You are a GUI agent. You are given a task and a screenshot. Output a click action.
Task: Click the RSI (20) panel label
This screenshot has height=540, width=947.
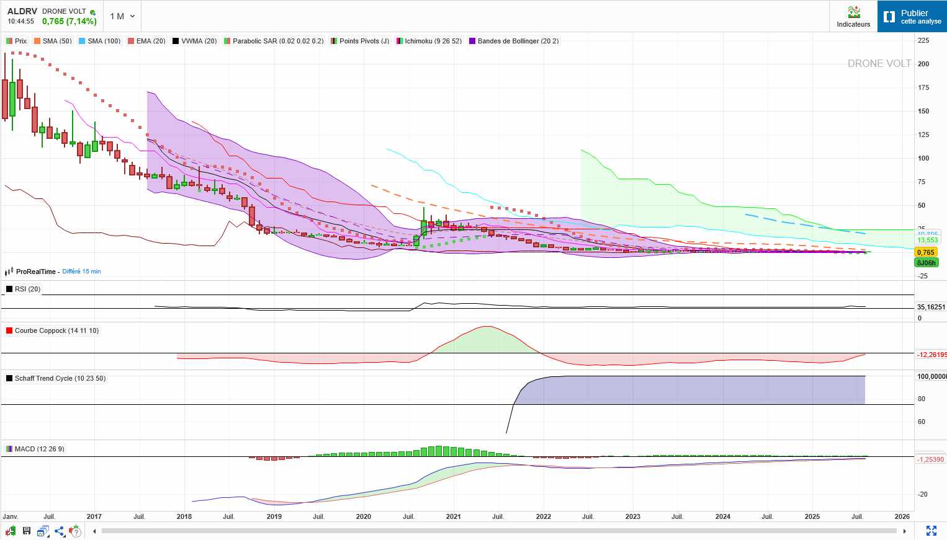(x=24, y=289)
